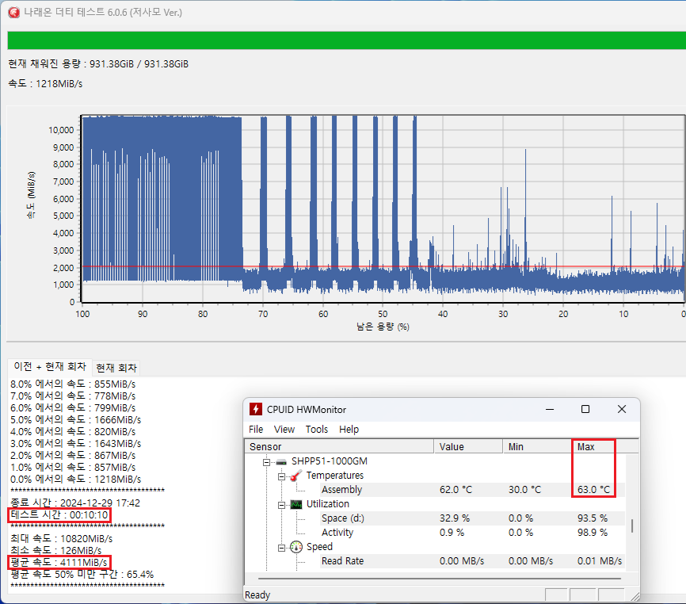Select the SHPP51-1000GM tree row

click(x=329, y=461)
